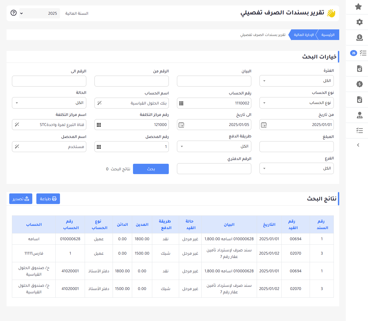
Task: Go to 'الإدارة المالية' breadcrumb
Action: (x=304, y=35)
